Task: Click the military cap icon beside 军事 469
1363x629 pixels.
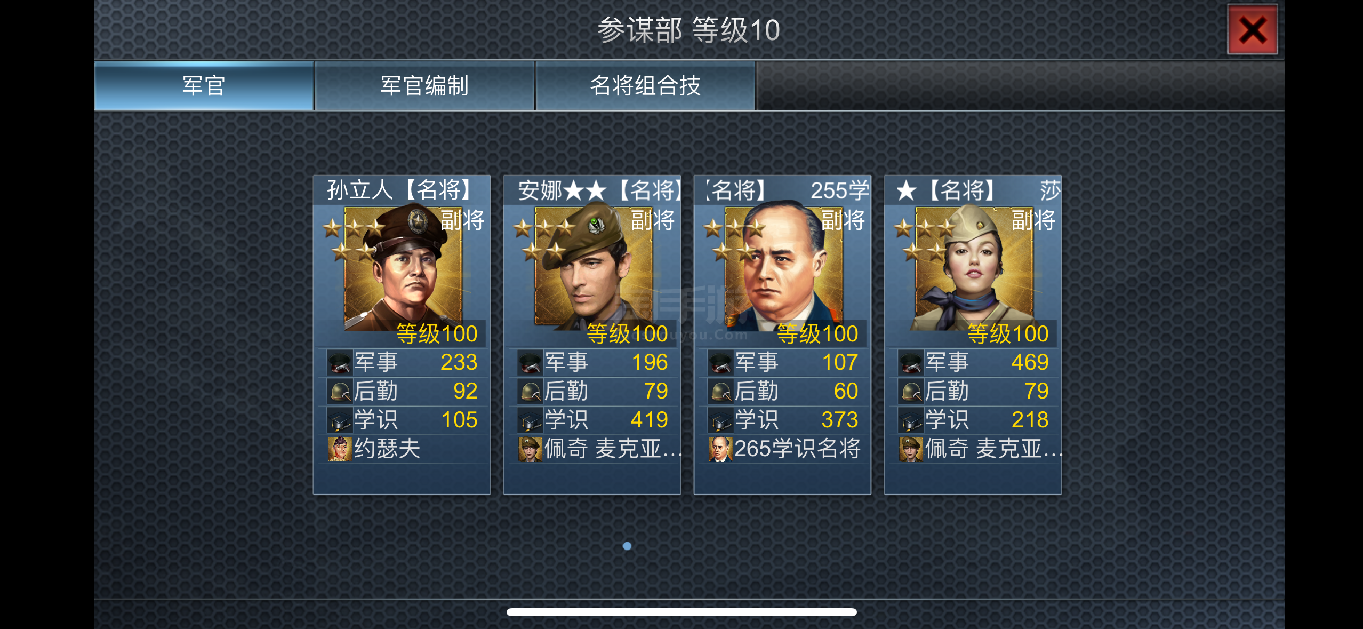Action: [x=911, y=362]
